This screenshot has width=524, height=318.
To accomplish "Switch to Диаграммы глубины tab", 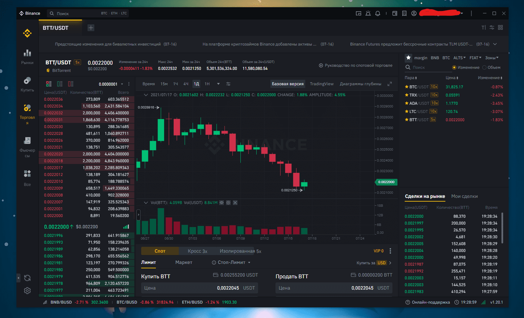I will [x=361, y=84].
